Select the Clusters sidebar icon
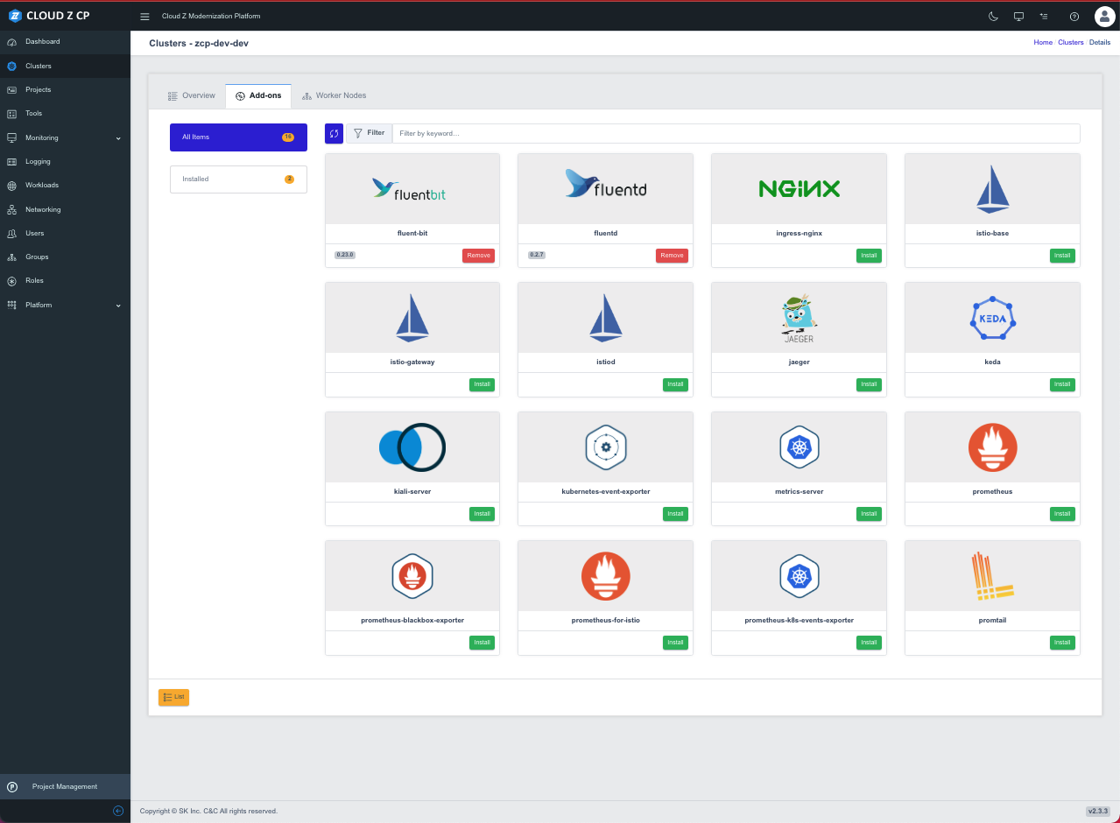The image size is (1120, 823). click(11, 66)
